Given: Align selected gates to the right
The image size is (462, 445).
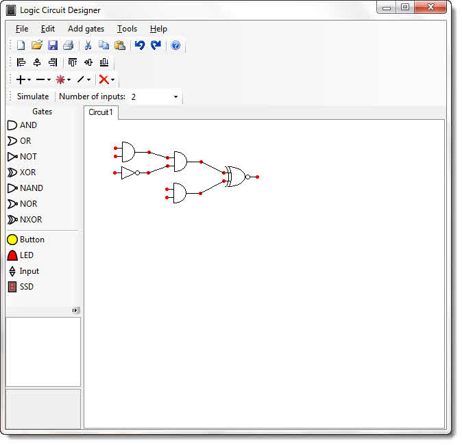Looking at the screenshot, I should coord(53,62).
